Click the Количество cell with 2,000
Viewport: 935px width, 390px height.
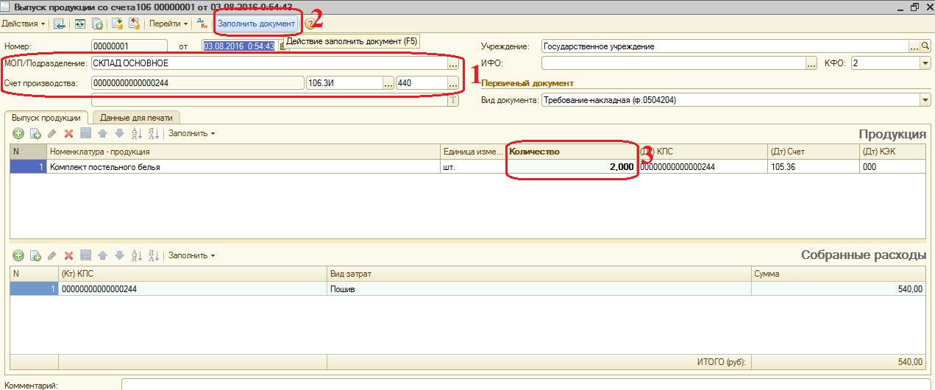[570, 167]
